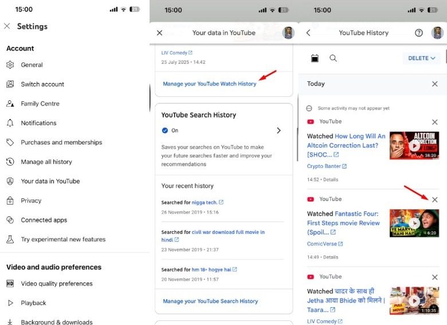Tap the 'Some activity may not appear yet' icon
Viewport: 447px width, 325px height.
pos(309,108)
